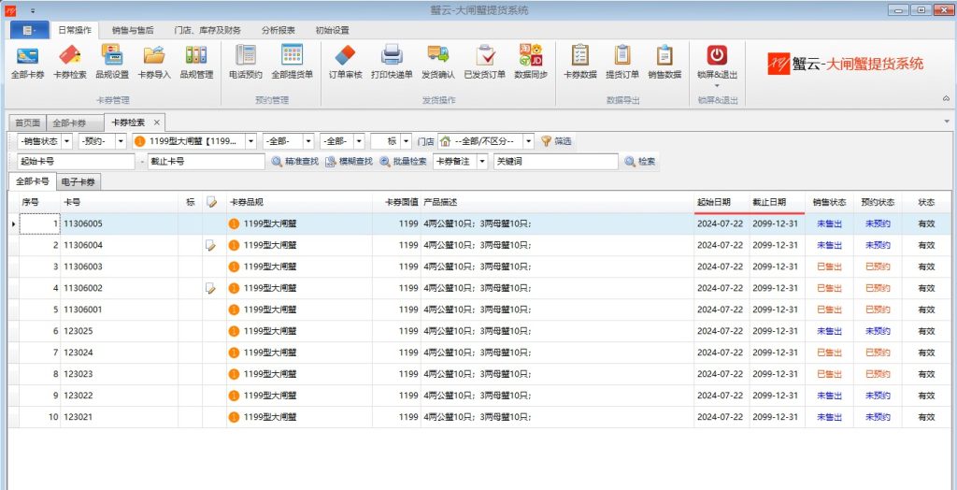Select the 电子卡券 sub-tab
This screenshot has height=490, width=957.
pos(79,182)
